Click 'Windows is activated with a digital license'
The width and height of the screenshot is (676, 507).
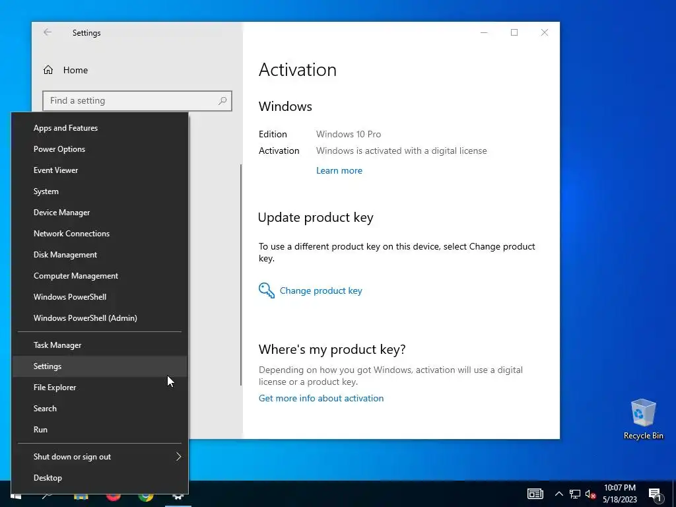click(401, 151)
